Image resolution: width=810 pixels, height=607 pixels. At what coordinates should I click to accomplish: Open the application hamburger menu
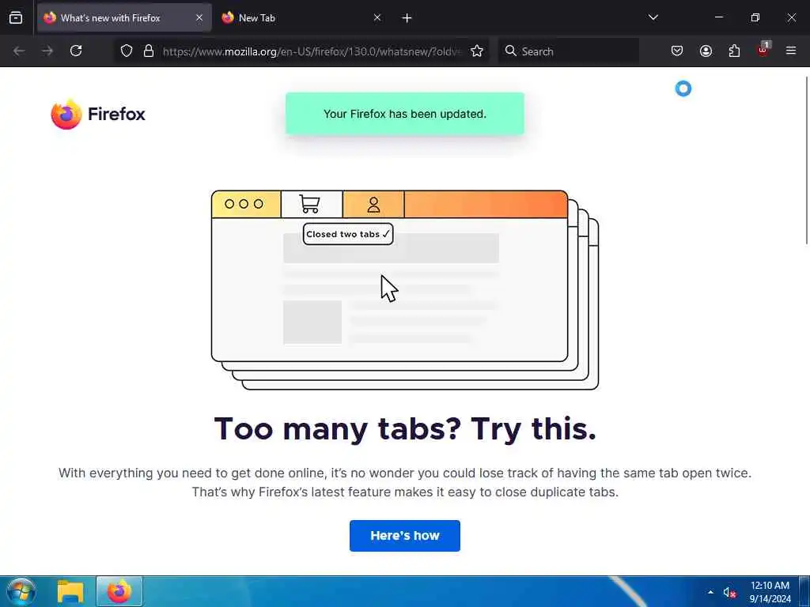pos(791,51)
